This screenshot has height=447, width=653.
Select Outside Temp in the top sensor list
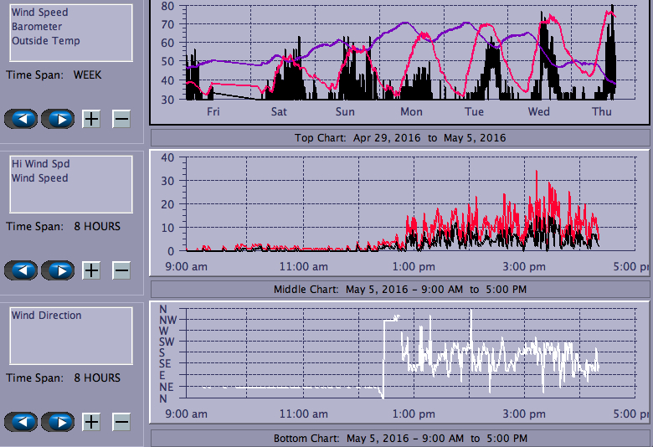45,41
